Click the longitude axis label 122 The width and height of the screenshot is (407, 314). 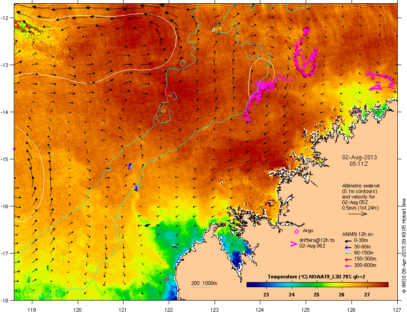pyautogui.click(x=169, y=309)
